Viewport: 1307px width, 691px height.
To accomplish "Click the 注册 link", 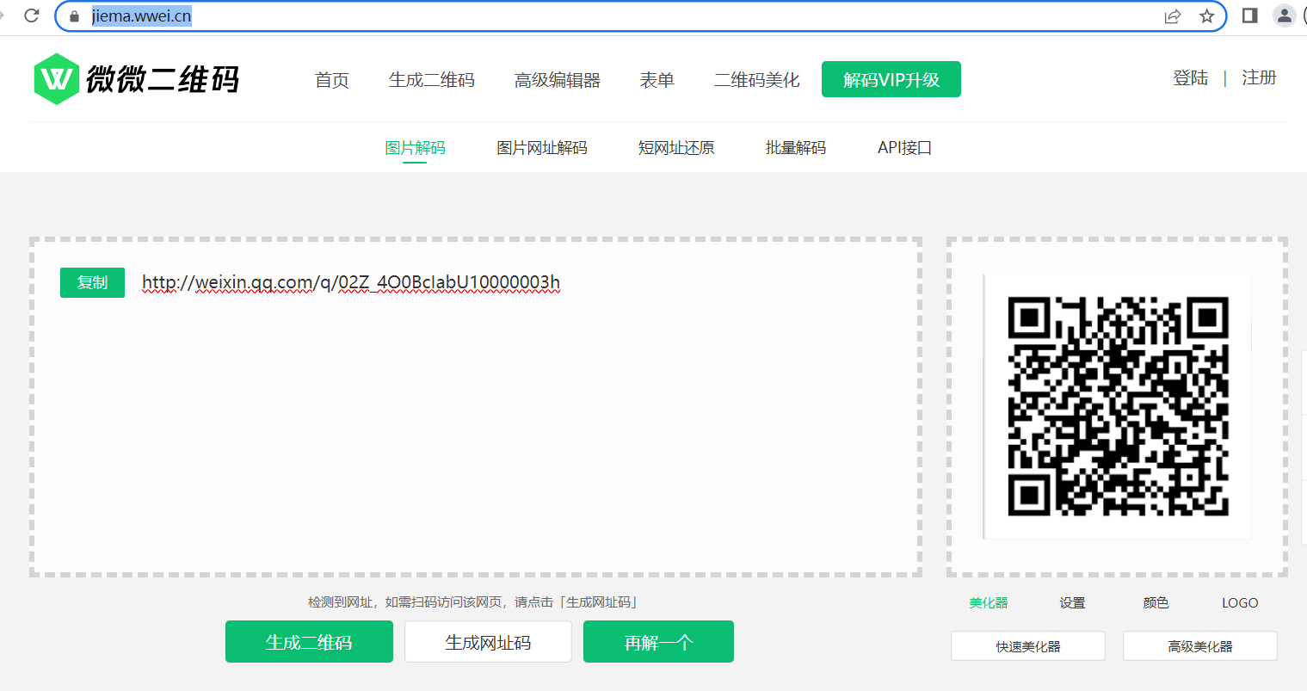I will pos(1259,78).
